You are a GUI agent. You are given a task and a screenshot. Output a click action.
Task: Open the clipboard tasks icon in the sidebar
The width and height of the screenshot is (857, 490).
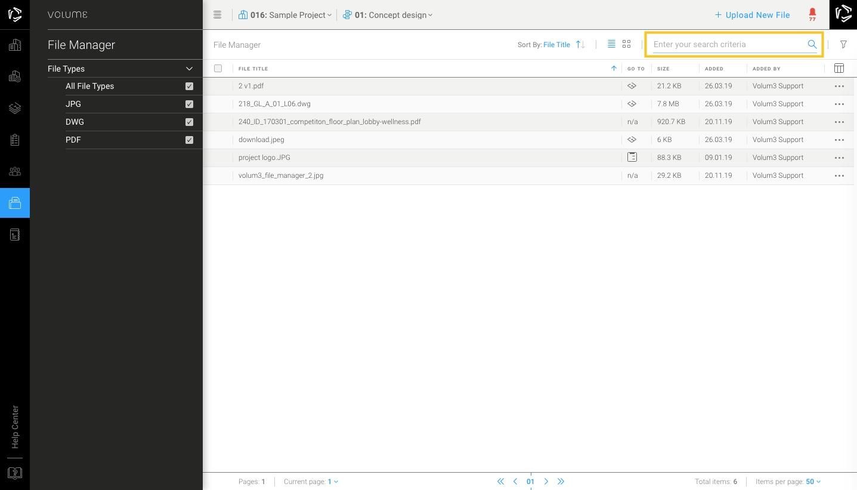[x=15, y=140]
